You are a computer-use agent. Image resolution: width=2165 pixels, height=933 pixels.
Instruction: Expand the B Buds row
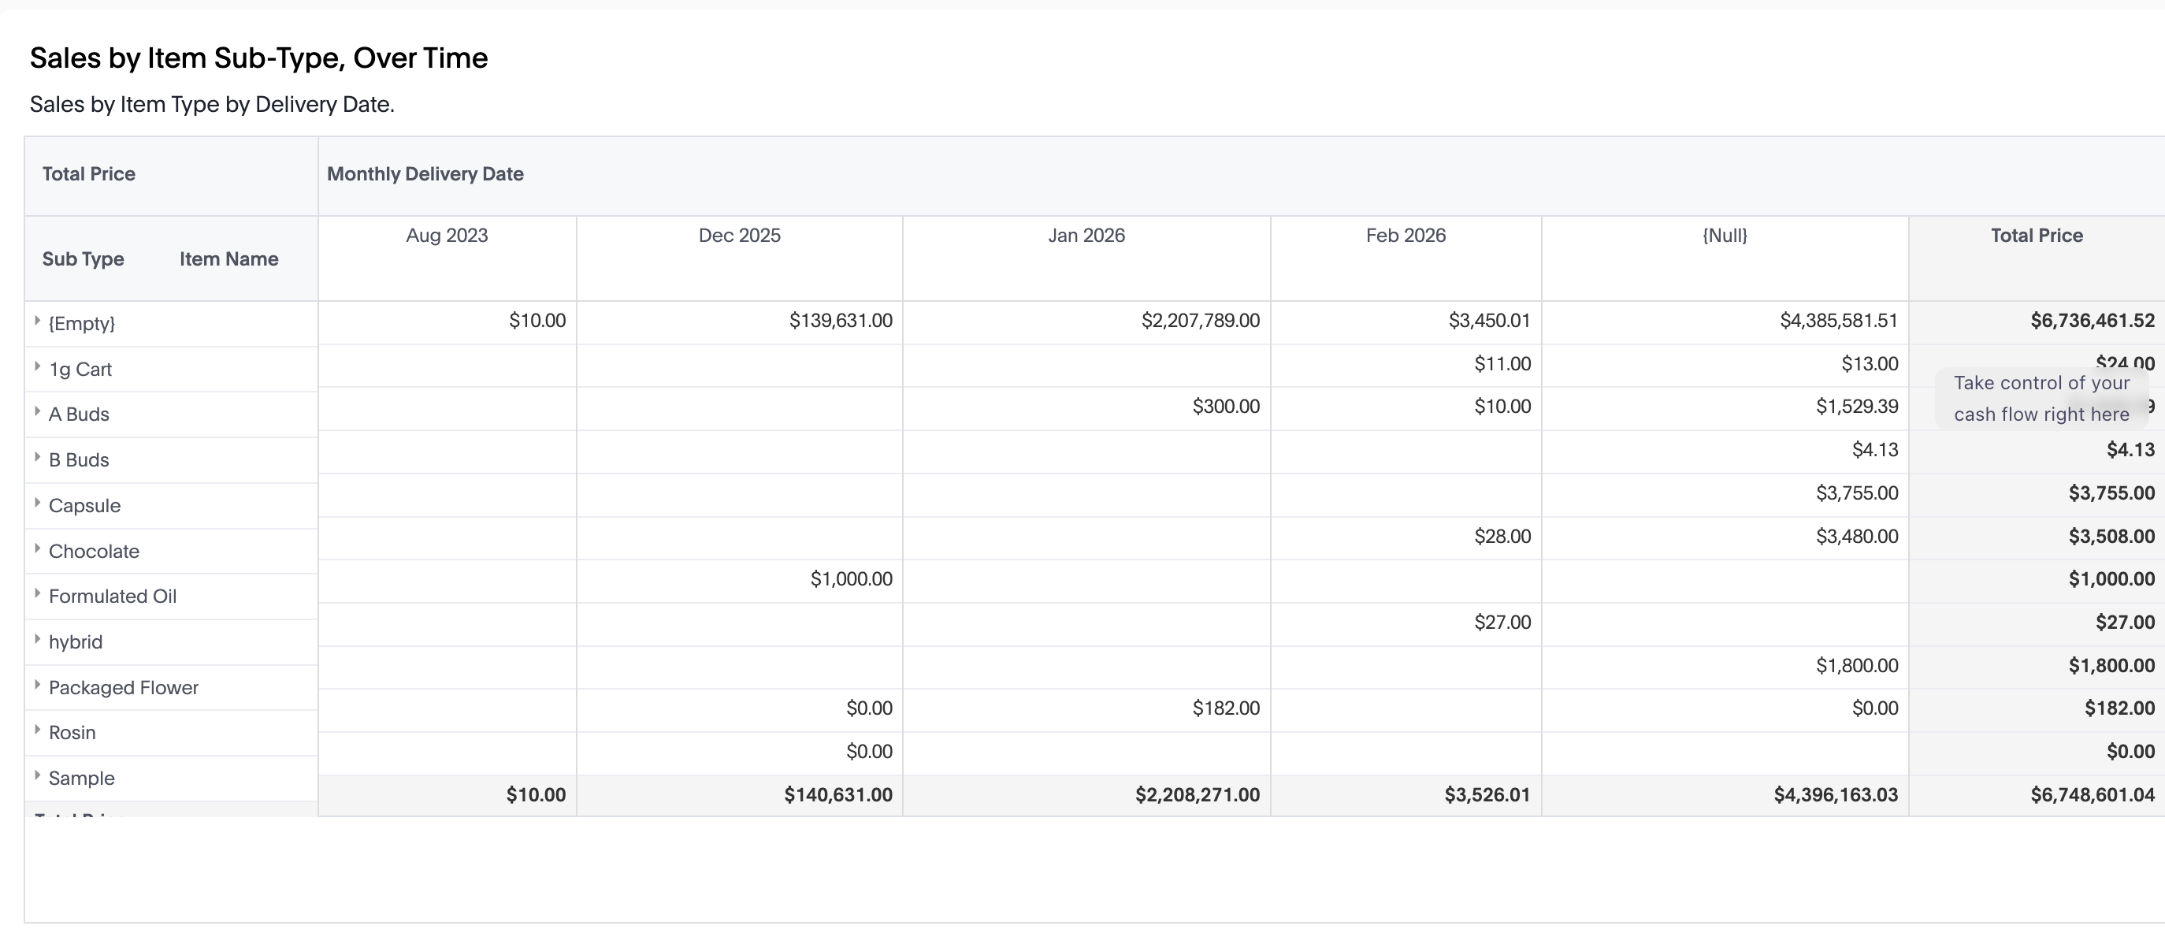click(38, 457)
